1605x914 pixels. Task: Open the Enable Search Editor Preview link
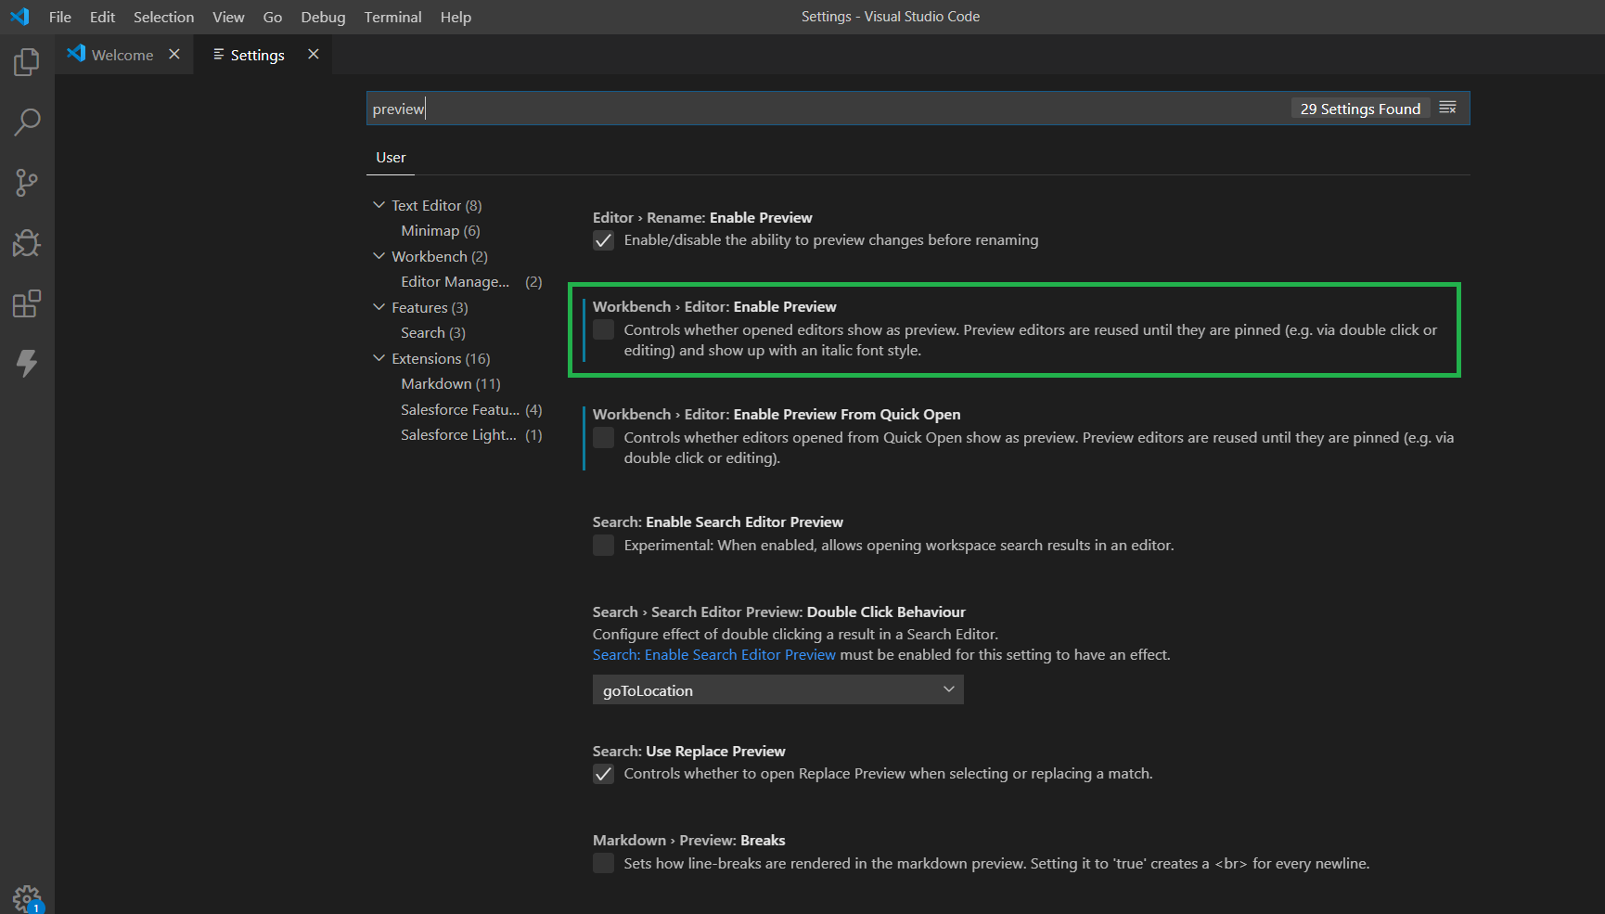point(713,654)
